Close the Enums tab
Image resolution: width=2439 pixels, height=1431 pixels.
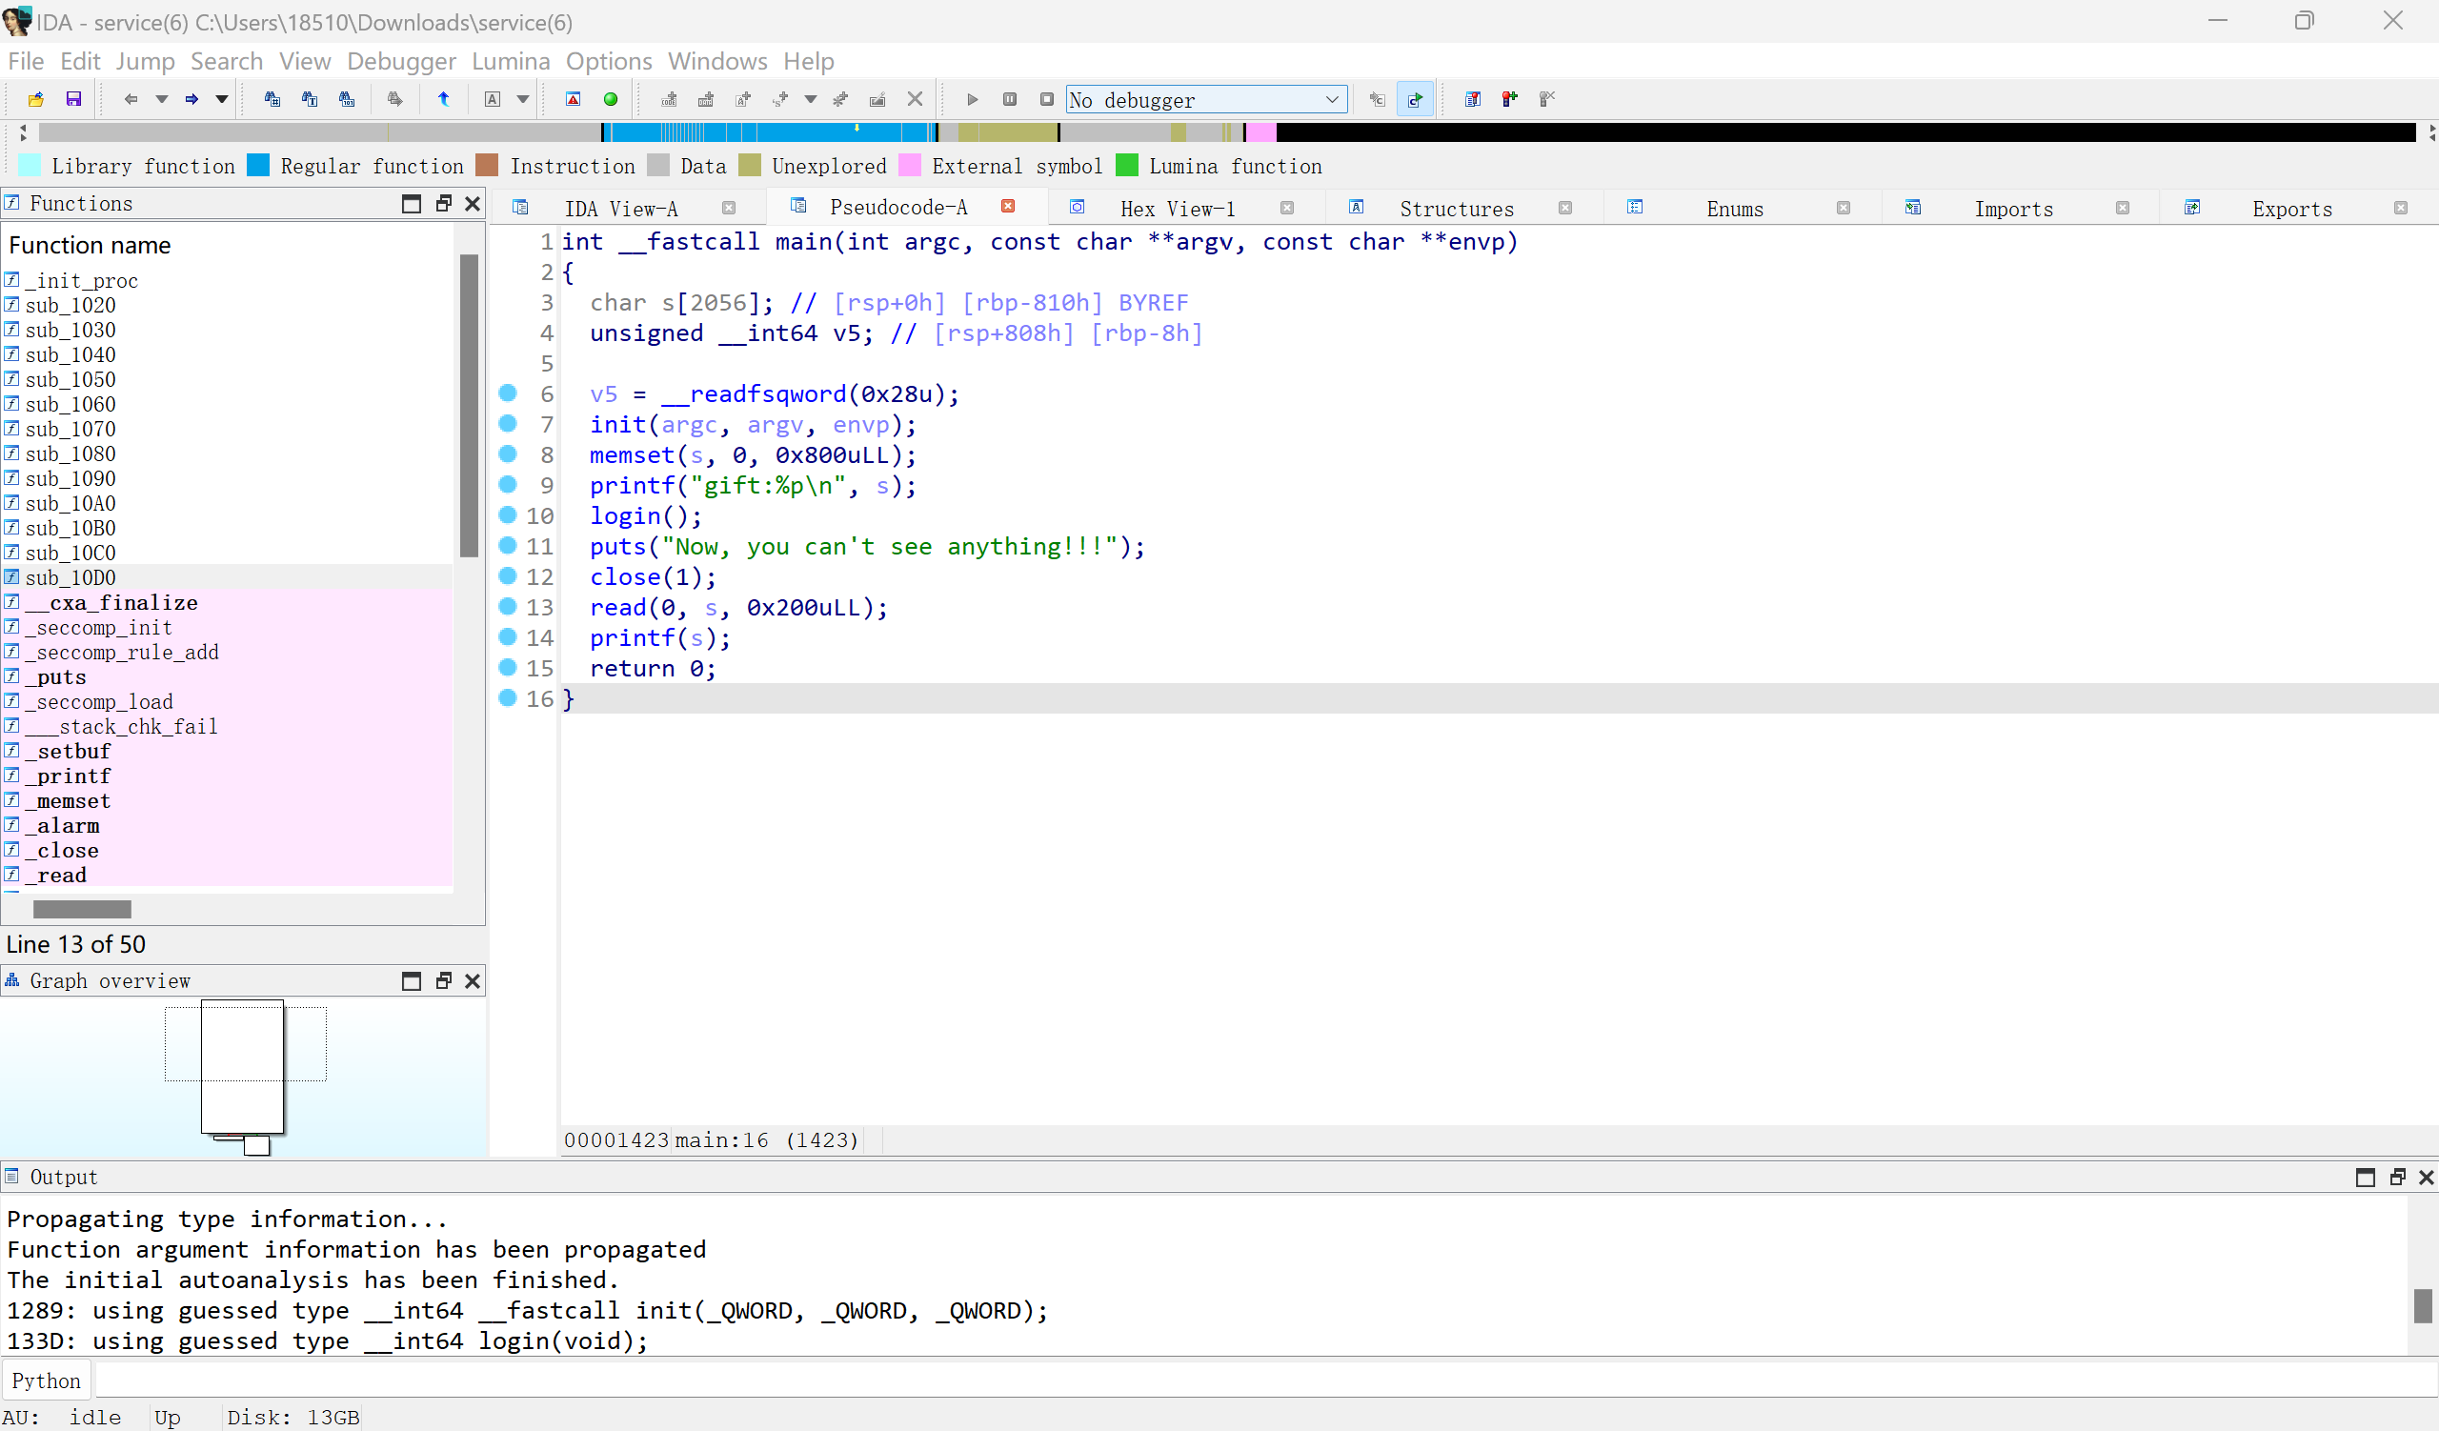(x=1843, y=208)
